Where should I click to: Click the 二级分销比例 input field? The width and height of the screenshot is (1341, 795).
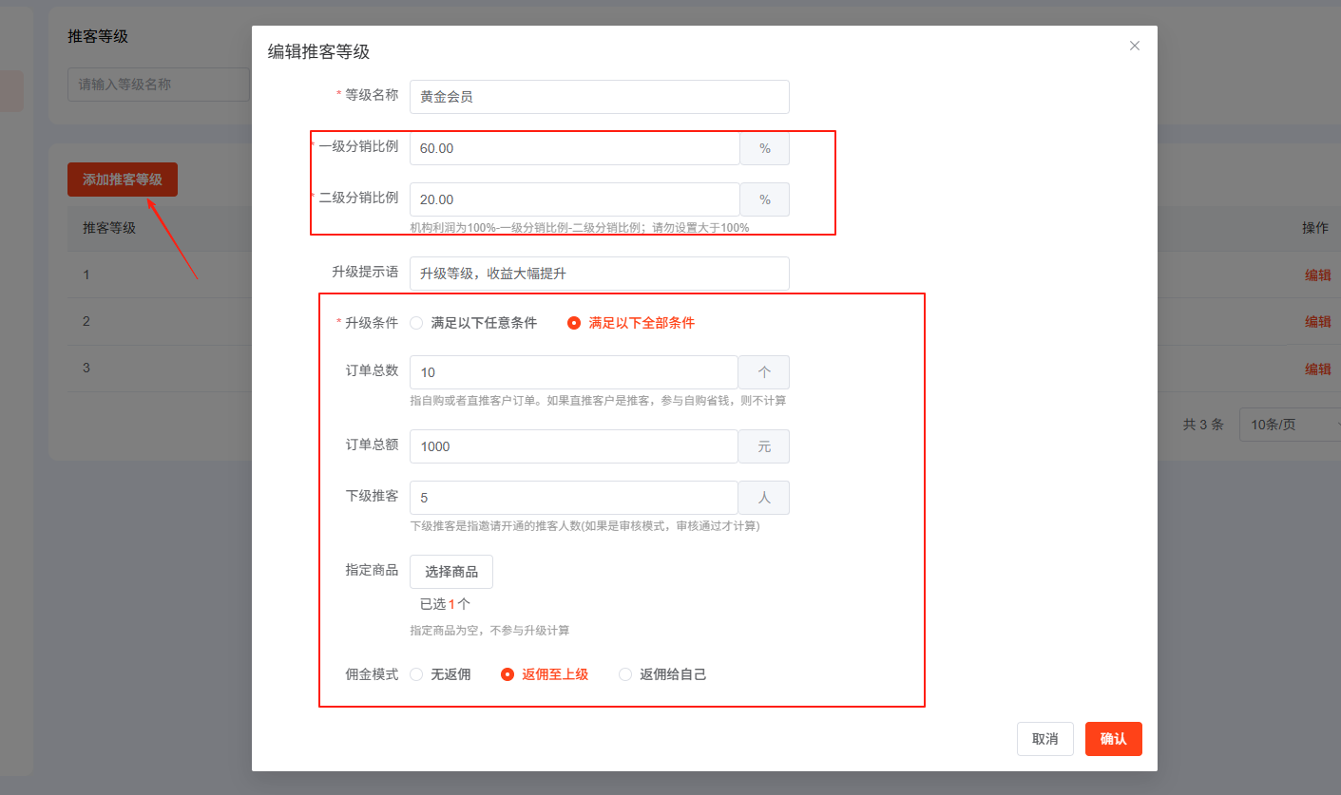point(574,199)
